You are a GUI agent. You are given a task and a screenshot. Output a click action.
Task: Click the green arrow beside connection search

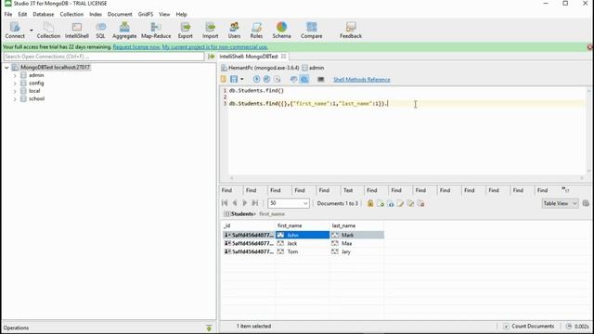tap(211, 57)
